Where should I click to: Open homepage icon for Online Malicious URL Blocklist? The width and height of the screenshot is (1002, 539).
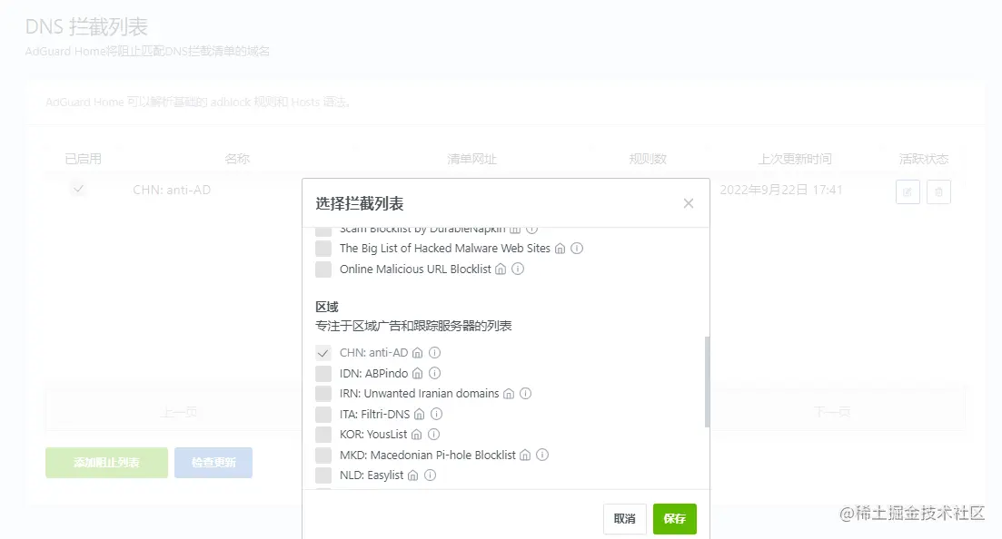(501, 269)
